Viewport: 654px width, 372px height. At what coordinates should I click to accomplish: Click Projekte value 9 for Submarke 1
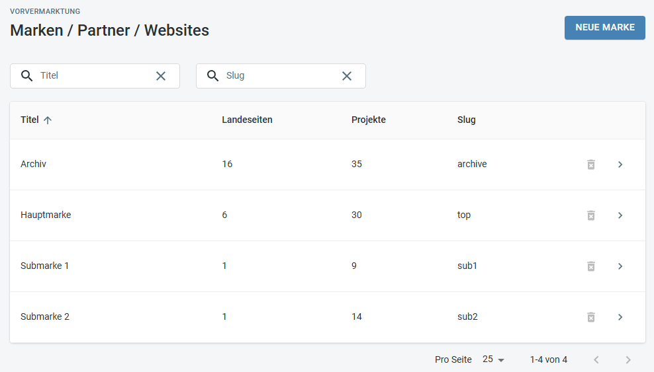(354, 266)
